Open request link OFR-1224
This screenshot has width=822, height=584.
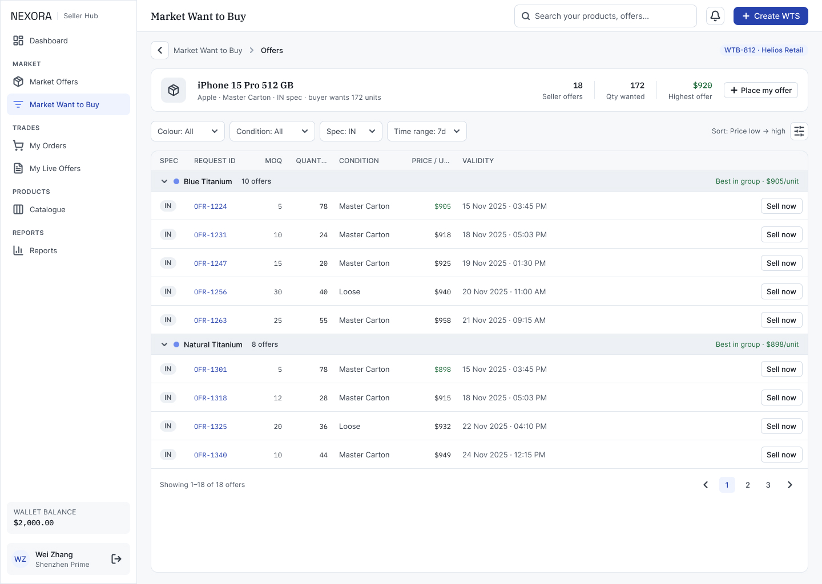click(211, 206)
